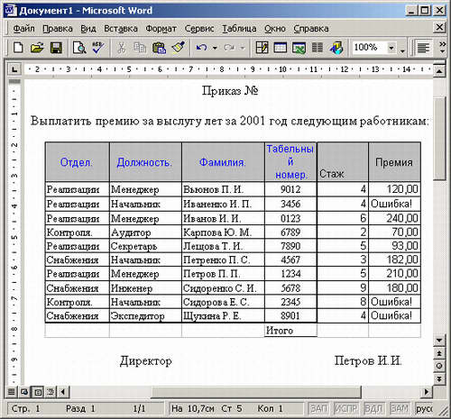Click the Select Browse Object button
Viewport: 451px width, 419px height.
pyautogui.click(x=439, y=366)
